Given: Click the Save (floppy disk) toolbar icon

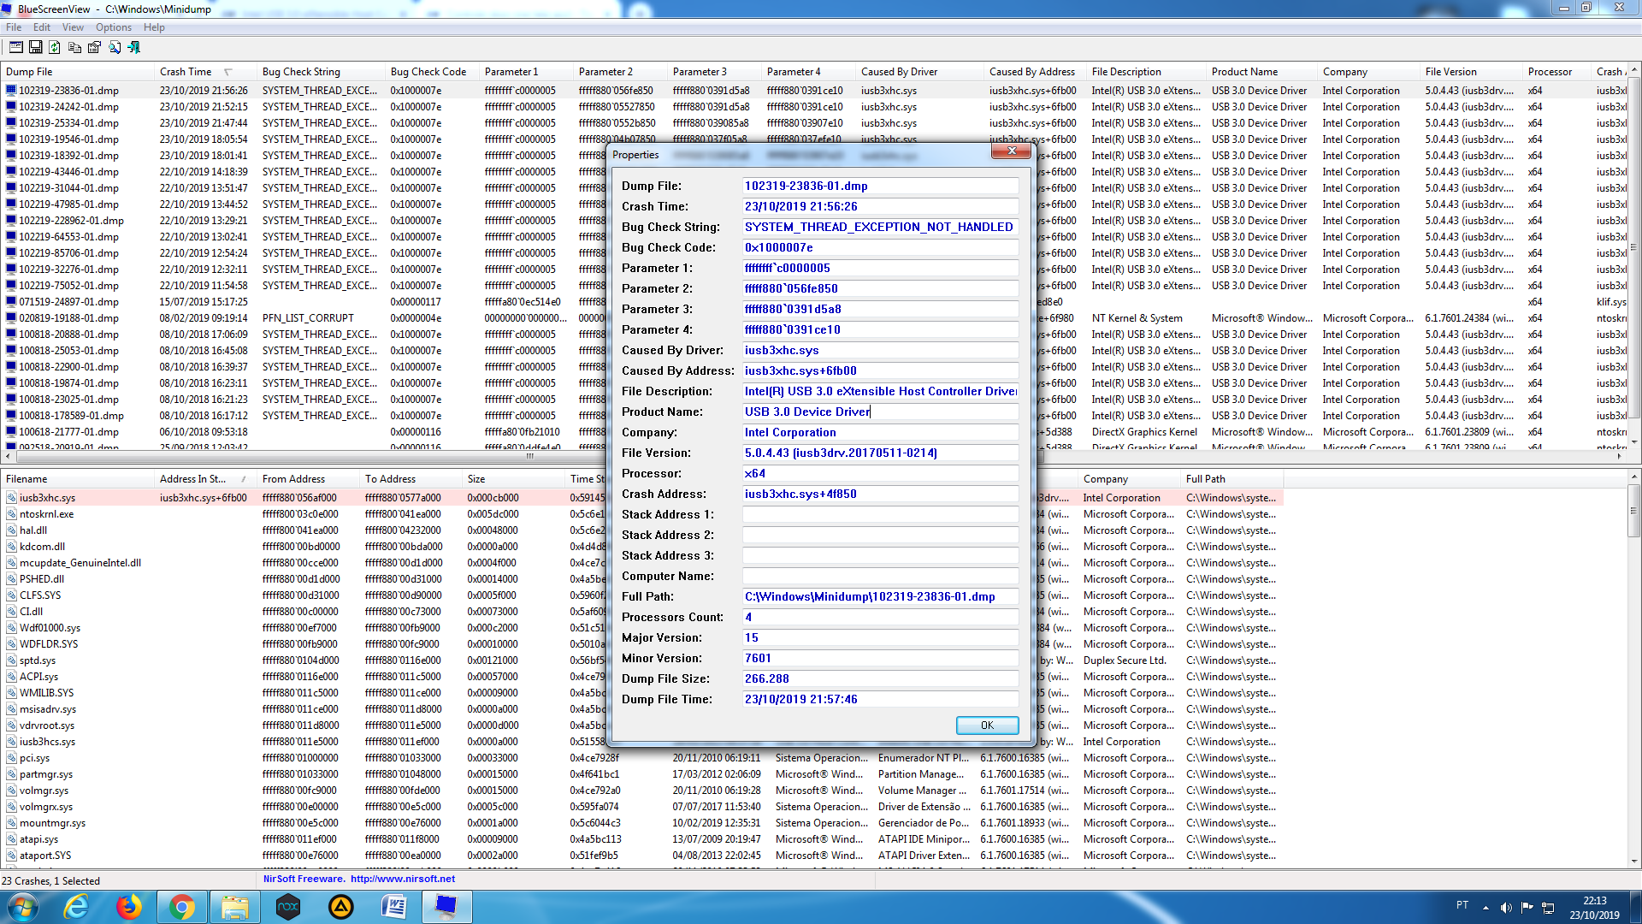Looking at the screenshot, I should click(x=36, y=47).
